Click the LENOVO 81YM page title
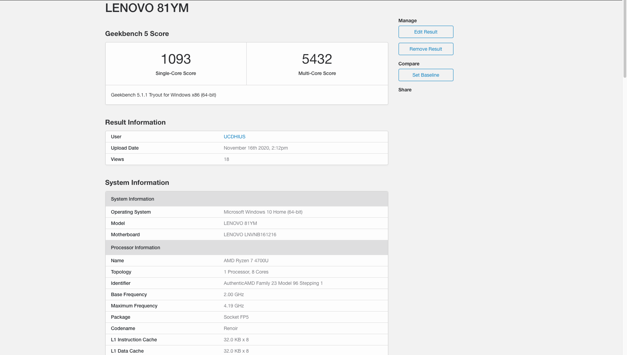627x355 pixels. [x=147, y=8]
